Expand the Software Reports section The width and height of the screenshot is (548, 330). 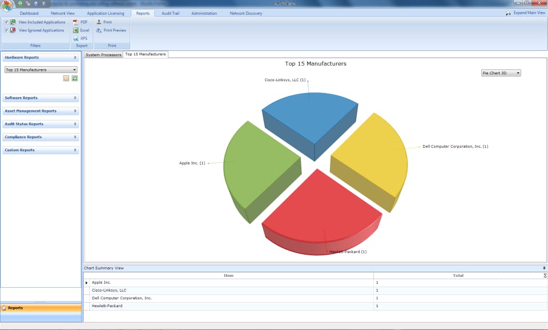point(41,98)
